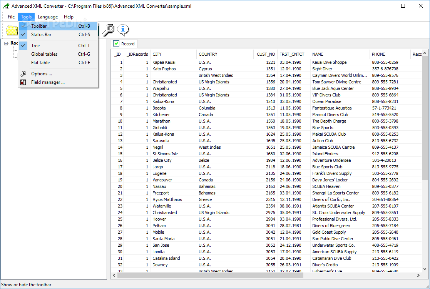Click the wrench options toolbar icon
Viewport: 430px width, 289px height.
click(108, 30)
